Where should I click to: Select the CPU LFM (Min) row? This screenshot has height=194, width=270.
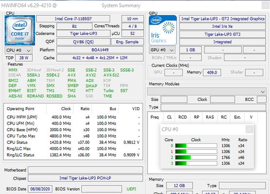73,123
